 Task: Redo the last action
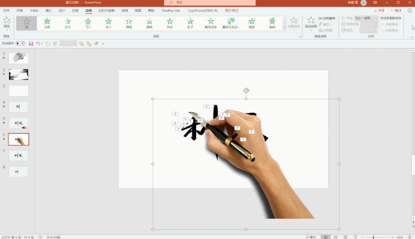pyautogui.click(x=47, y=44)
